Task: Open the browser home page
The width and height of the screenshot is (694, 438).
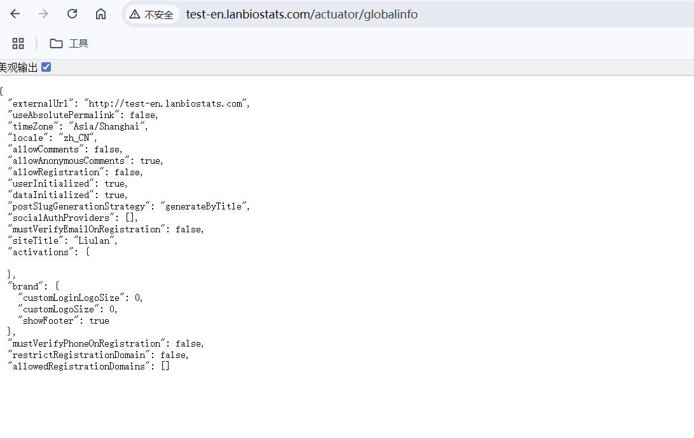Action: [101, 14]
